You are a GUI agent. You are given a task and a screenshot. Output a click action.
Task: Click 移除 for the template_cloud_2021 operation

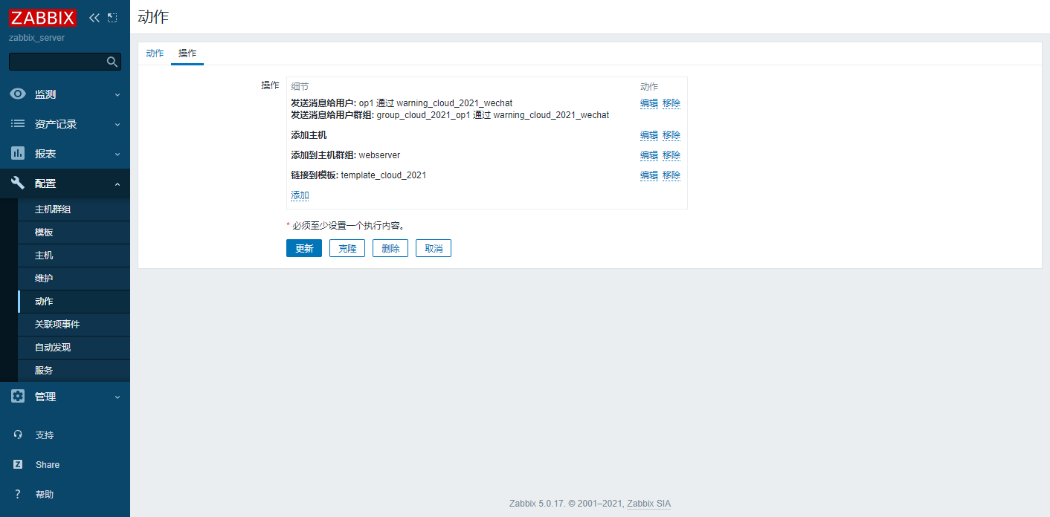671,175
